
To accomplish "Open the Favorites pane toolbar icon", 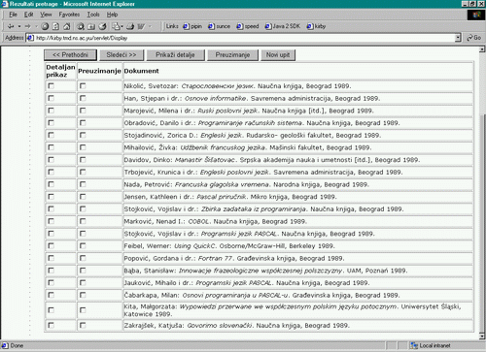I will point(91,26).
